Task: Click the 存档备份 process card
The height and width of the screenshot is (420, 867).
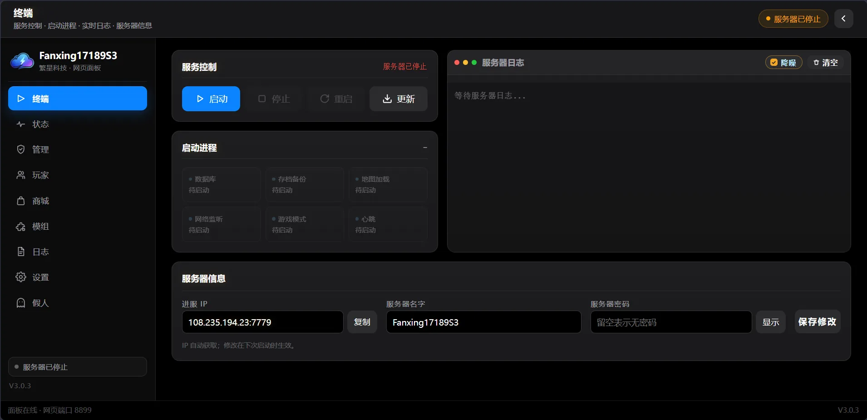Action: [x=305, y=184]
